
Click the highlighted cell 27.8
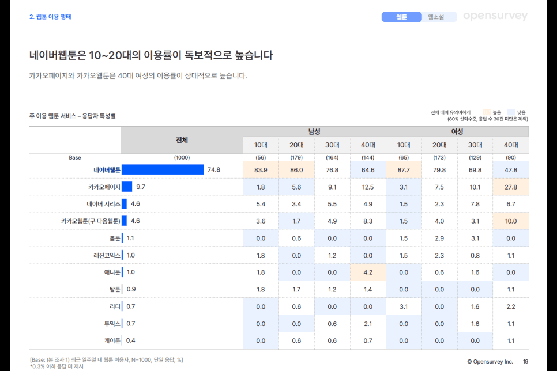pyautogui.click(x=511, y=187)
